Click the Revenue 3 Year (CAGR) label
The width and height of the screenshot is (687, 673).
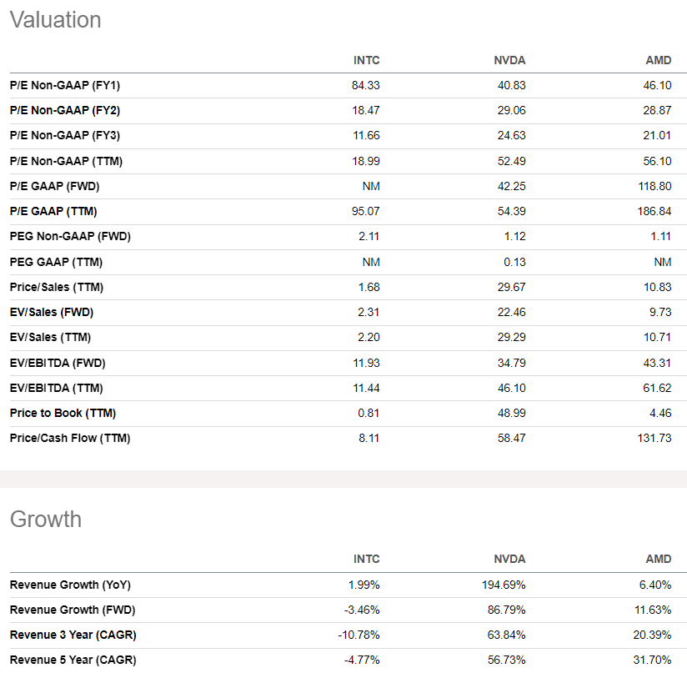pyautogui.click(x=73, y=635)
